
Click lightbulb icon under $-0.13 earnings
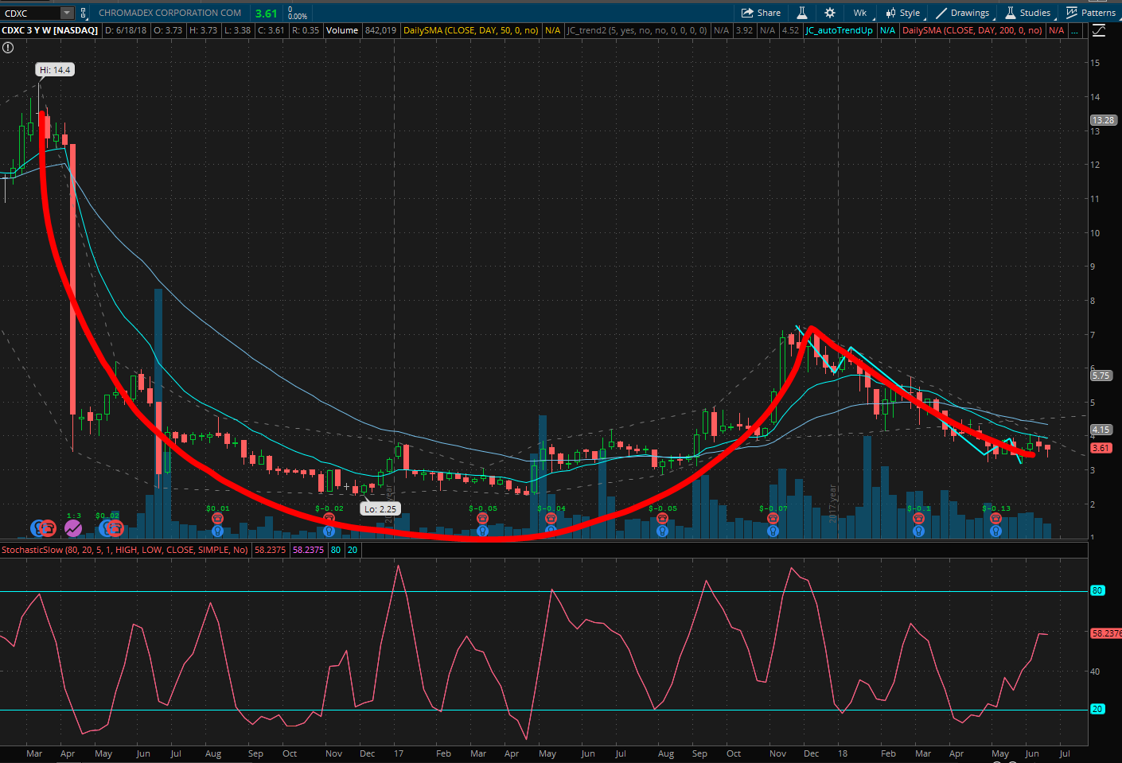tap(995, 531)
